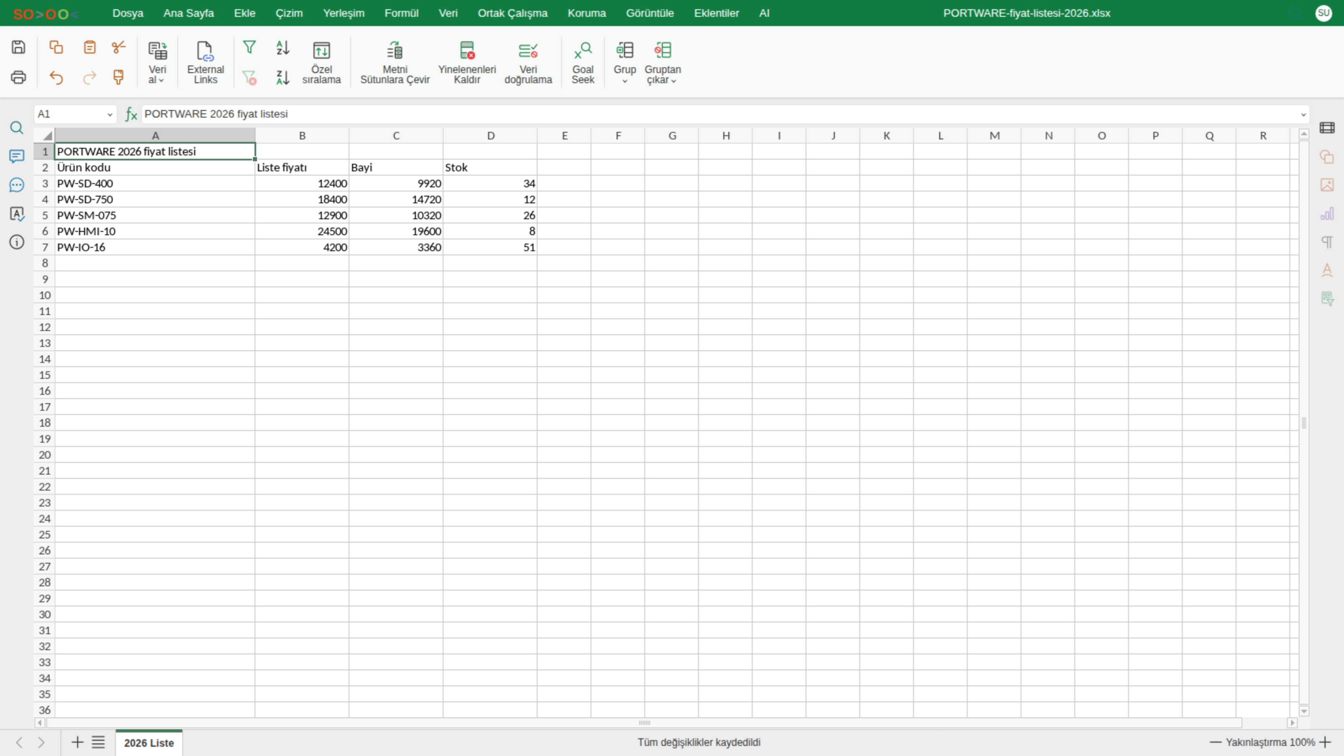The height and width of the screenshot is (756, 1344).
Task: Sort ascending A to Z
Action: [x=283, y=47]
